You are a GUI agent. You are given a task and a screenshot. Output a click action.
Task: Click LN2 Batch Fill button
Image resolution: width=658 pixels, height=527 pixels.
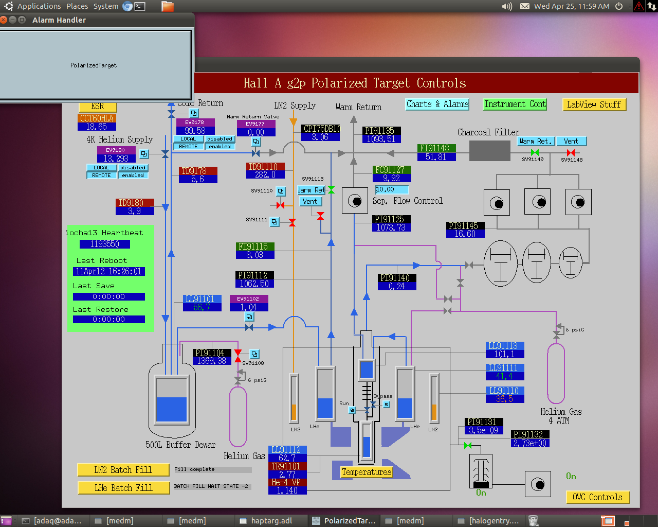click(123, 470)
